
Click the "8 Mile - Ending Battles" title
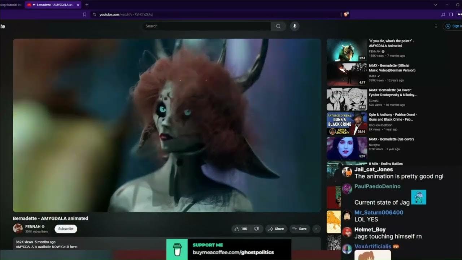[386, 164]
